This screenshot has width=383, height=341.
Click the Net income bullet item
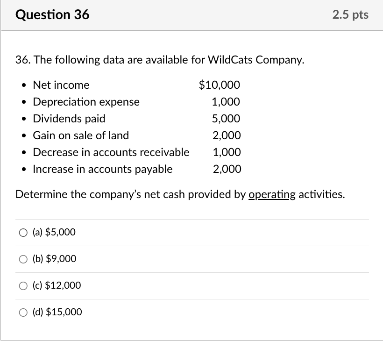(x=61, y=85)
